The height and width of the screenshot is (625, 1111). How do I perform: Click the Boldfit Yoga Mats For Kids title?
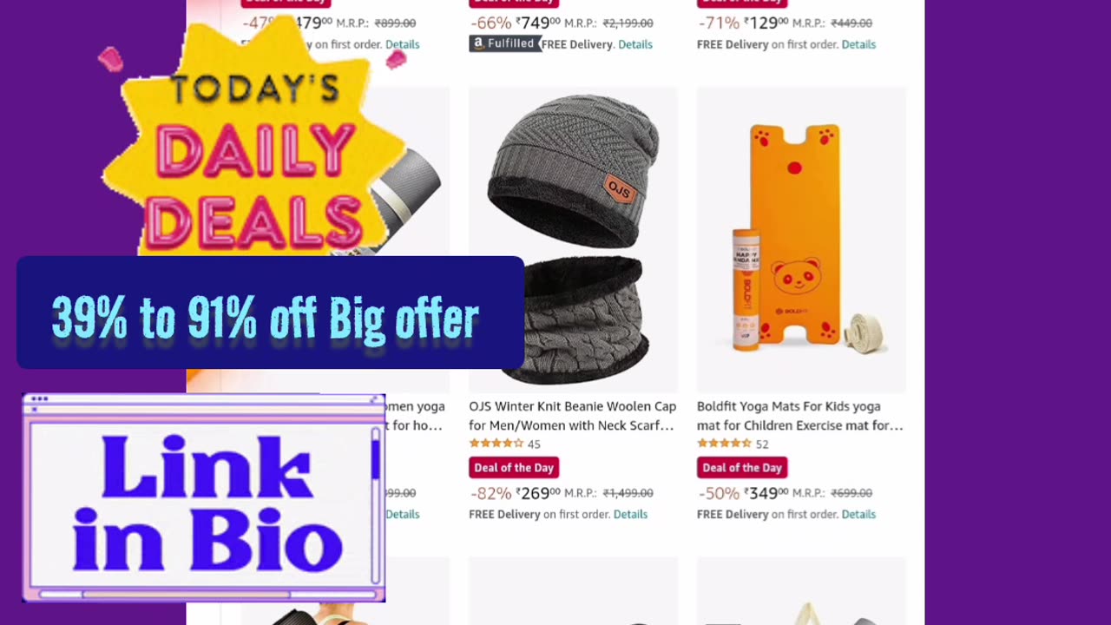[x=800, y=416]
